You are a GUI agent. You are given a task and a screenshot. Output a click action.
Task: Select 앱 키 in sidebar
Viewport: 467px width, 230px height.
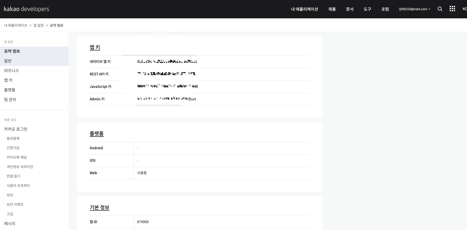click(x=34, y=80)
